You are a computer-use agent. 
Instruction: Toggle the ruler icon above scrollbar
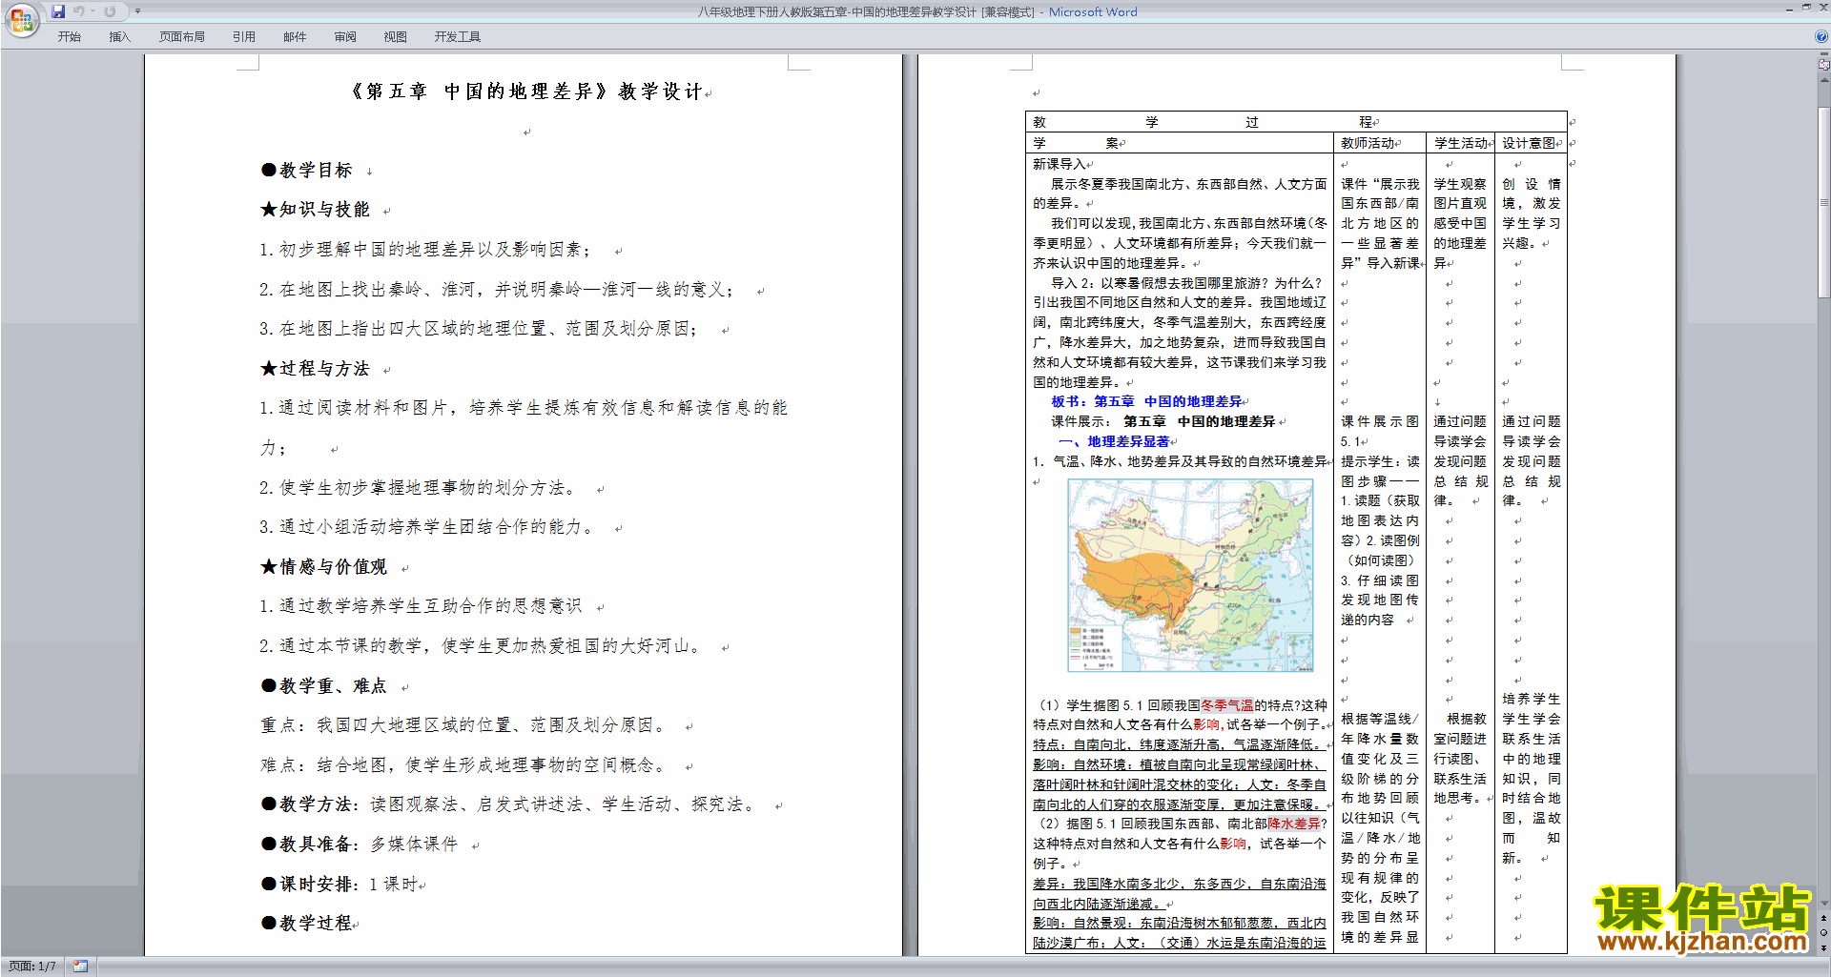[x=1823, y=65]
